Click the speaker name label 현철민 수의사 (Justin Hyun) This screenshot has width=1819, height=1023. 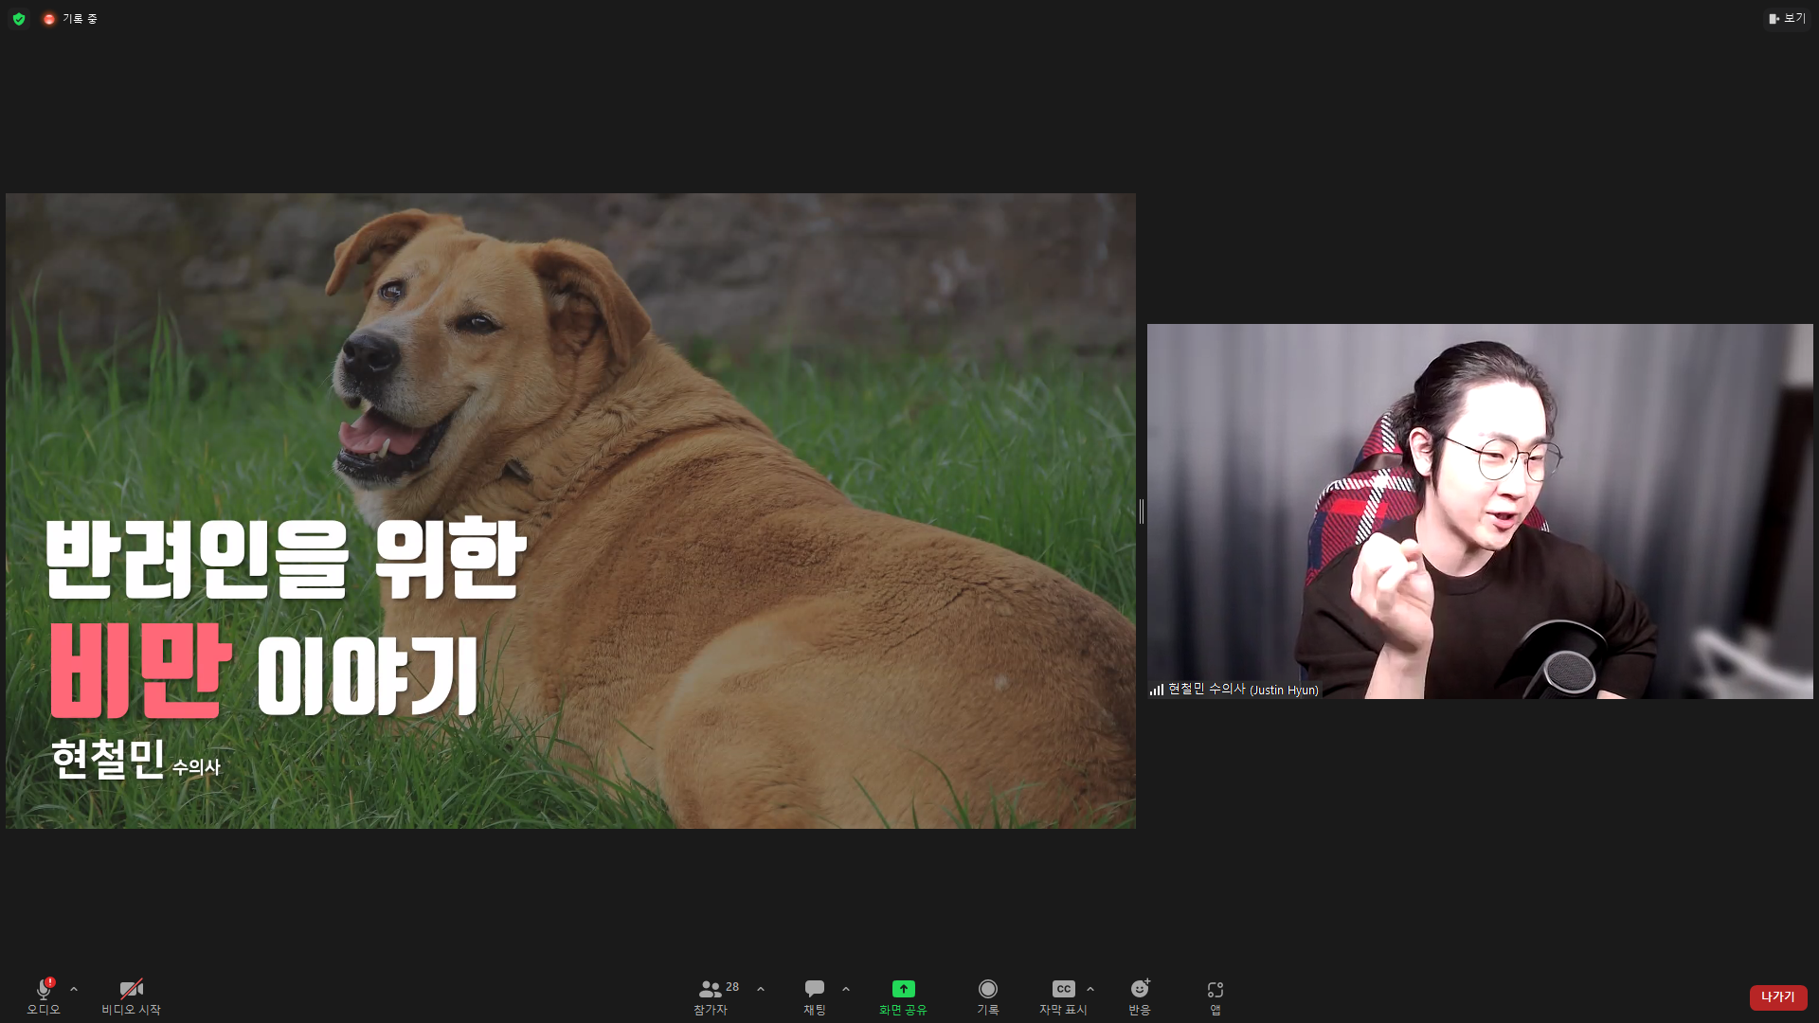(1243, 690)
